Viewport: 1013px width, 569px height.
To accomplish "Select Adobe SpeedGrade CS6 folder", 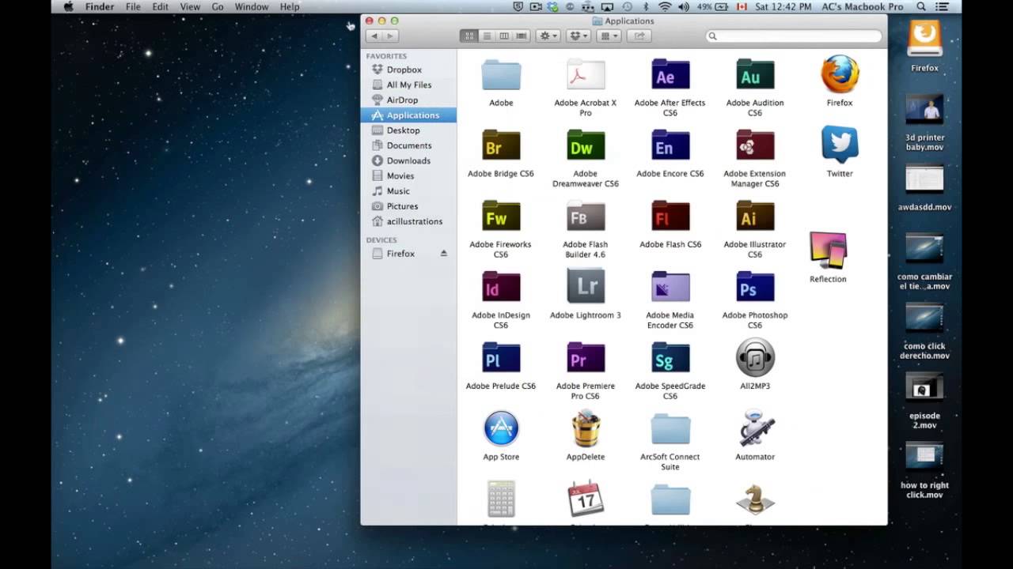I will click(670, 358).
